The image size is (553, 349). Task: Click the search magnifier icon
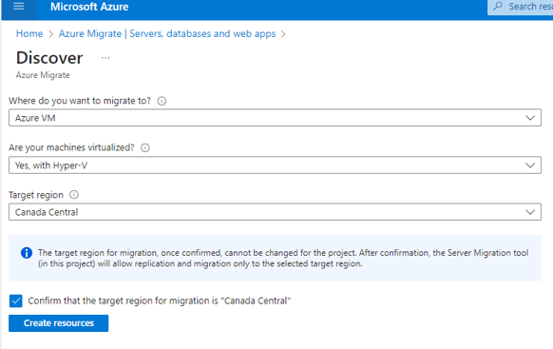[498, 7]
